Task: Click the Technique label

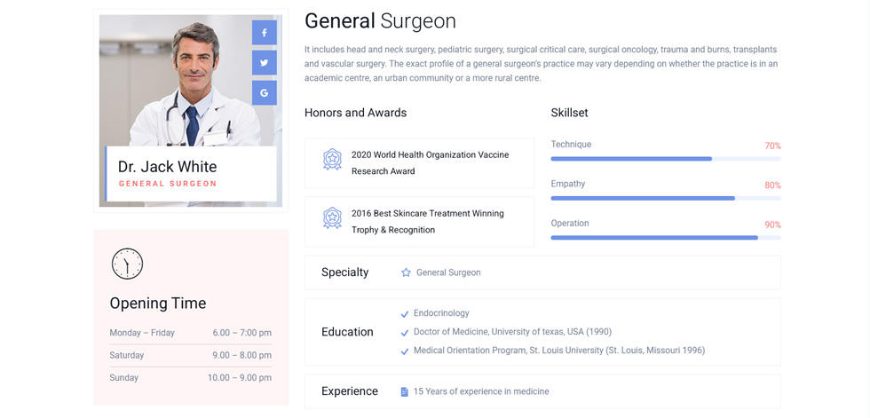Action: coord(571,144)
